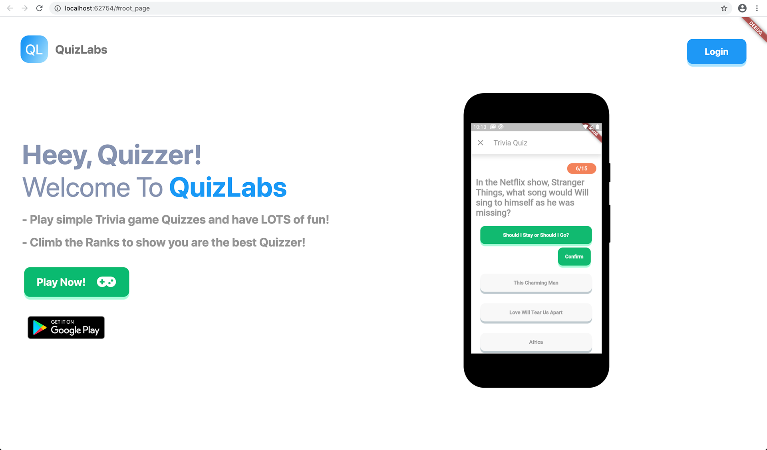Click the Play Now button

pos(77,282)
